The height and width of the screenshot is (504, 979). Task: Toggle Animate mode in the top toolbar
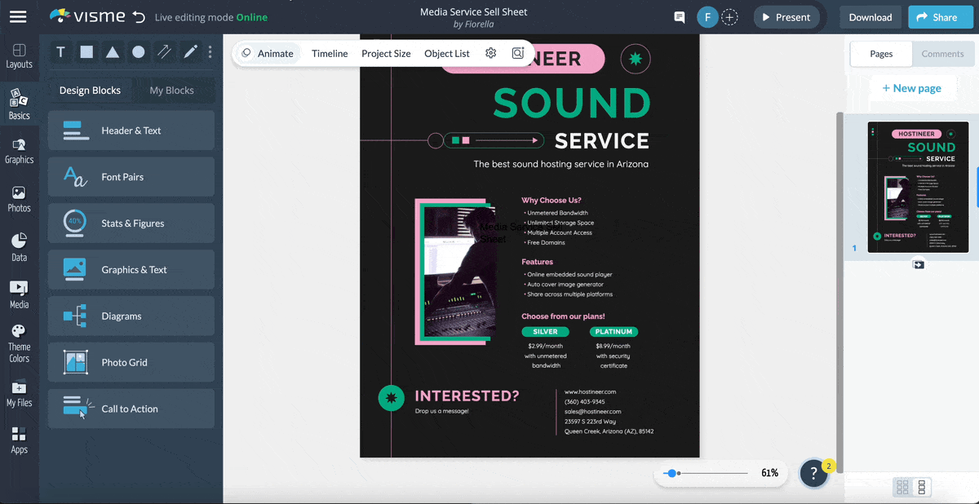[x=268, y=53]
